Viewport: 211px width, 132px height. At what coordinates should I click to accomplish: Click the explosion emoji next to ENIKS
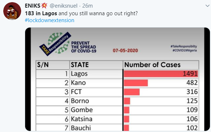(44, 5)
